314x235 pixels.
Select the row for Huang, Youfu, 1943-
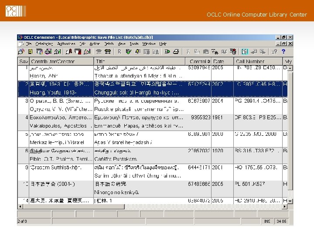[x=153, y=88]
